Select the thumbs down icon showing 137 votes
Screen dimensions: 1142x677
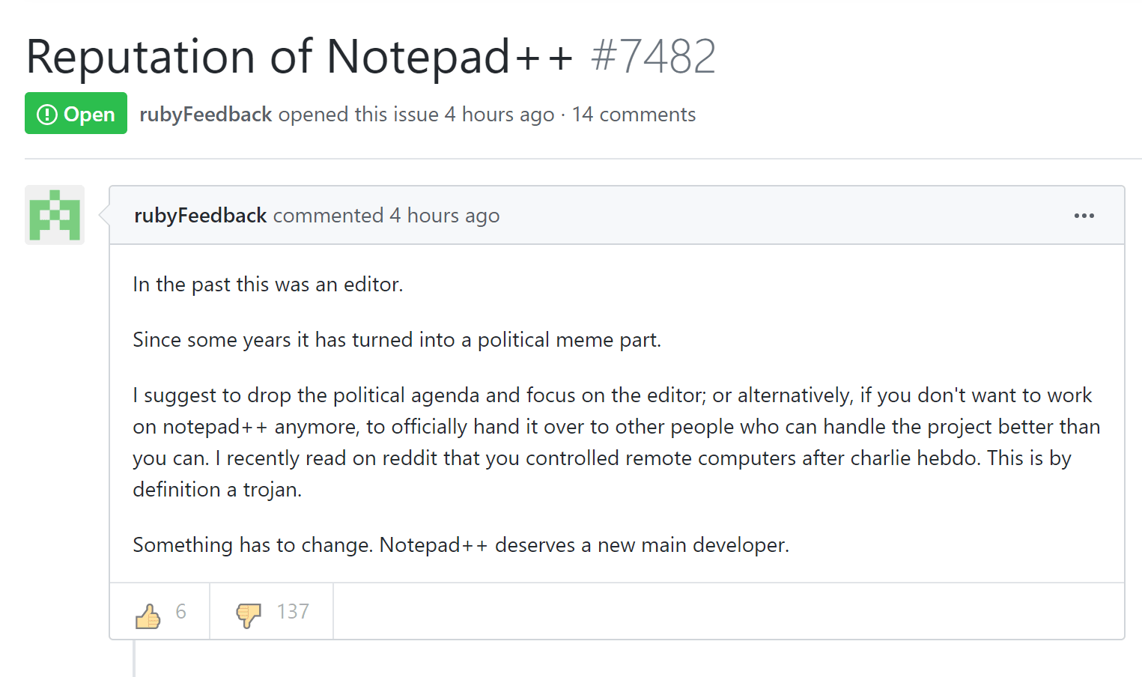tap(249, 613)
